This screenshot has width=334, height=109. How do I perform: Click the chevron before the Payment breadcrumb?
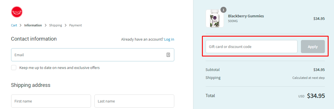pos(66,25)
